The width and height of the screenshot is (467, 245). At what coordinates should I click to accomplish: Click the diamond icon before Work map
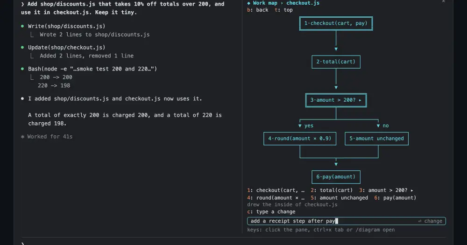(249, 3)
